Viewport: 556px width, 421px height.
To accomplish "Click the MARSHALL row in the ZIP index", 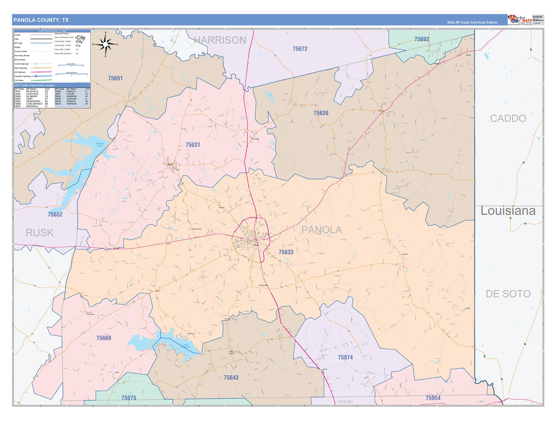I will click(x=34, y=106).
